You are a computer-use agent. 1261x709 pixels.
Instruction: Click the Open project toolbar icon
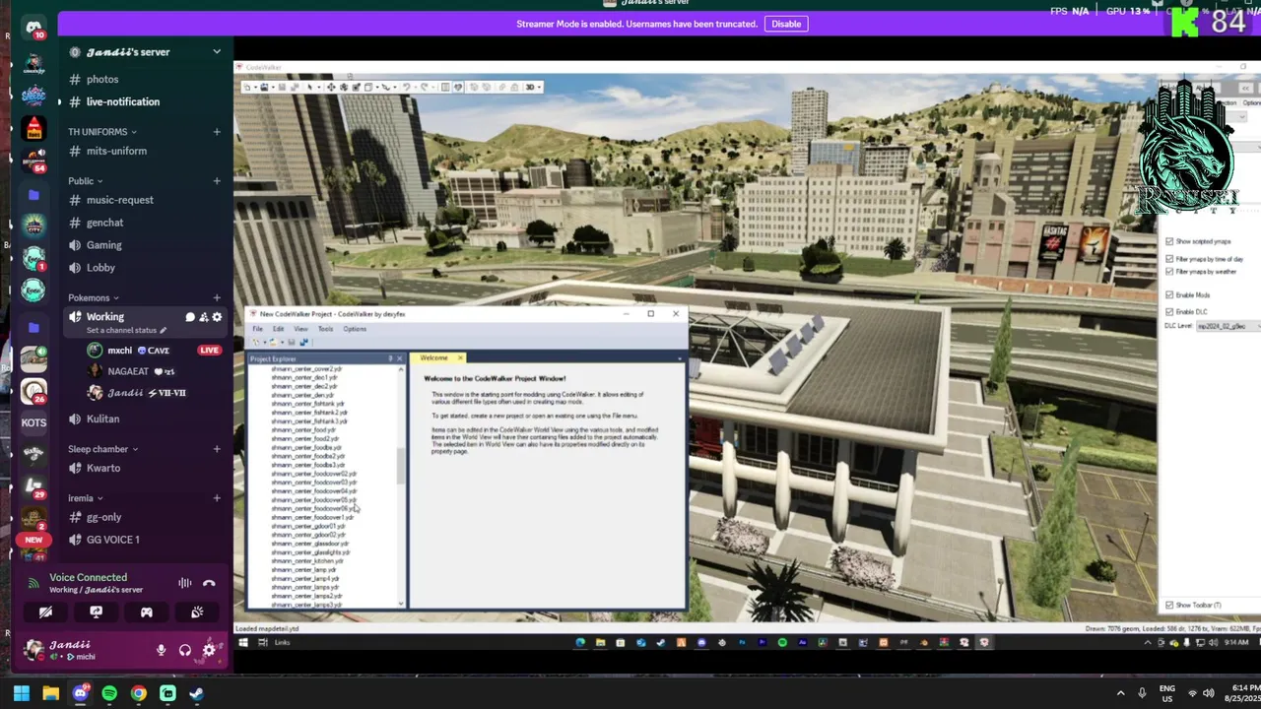point(272,342)
